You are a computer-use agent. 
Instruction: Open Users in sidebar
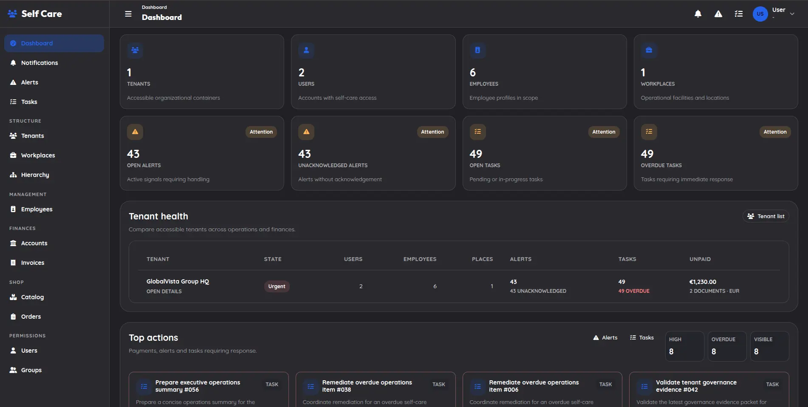point(54,351)
